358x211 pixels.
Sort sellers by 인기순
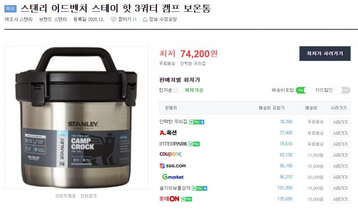coord(165,90)
